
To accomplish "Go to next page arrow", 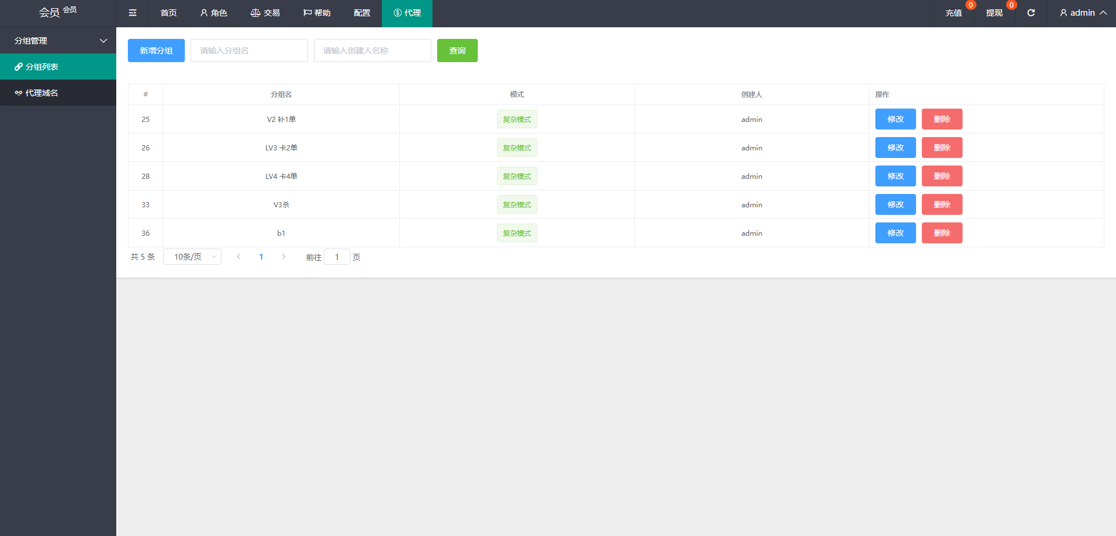I will (284, 257).
